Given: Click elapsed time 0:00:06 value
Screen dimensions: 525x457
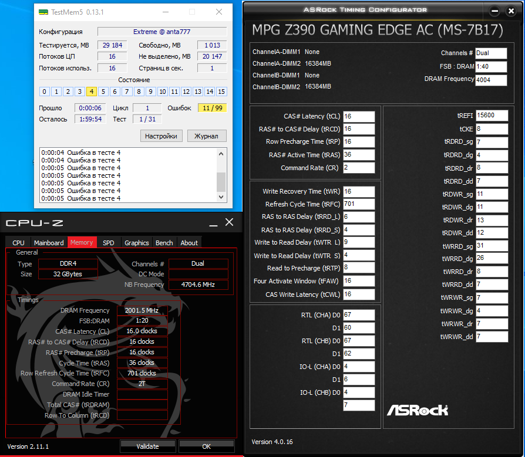Looking at the screenshot, I should pyautogui.click(x=90, y=108).
